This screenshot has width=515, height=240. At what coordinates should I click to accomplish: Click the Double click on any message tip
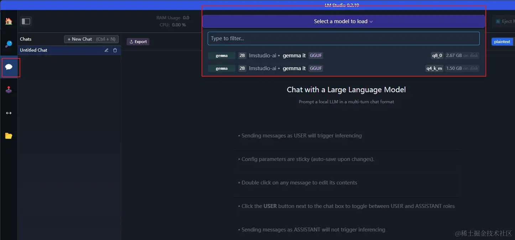click(x=297, y=183)
